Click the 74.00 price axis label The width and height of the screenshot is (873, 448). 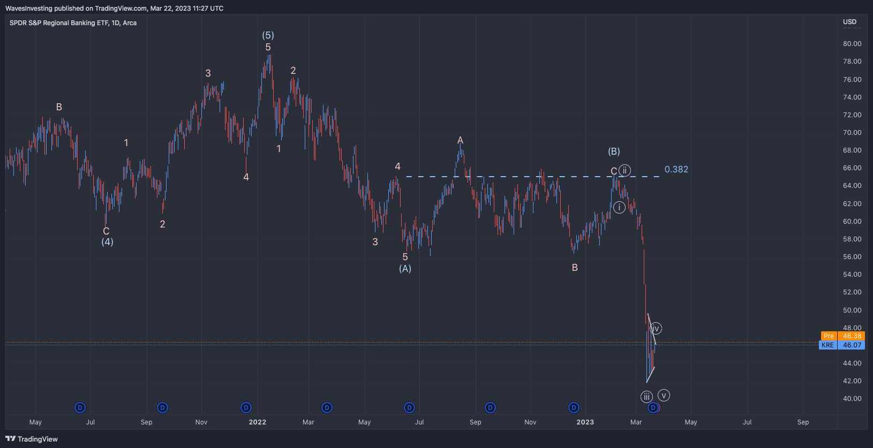pos(852,97)
